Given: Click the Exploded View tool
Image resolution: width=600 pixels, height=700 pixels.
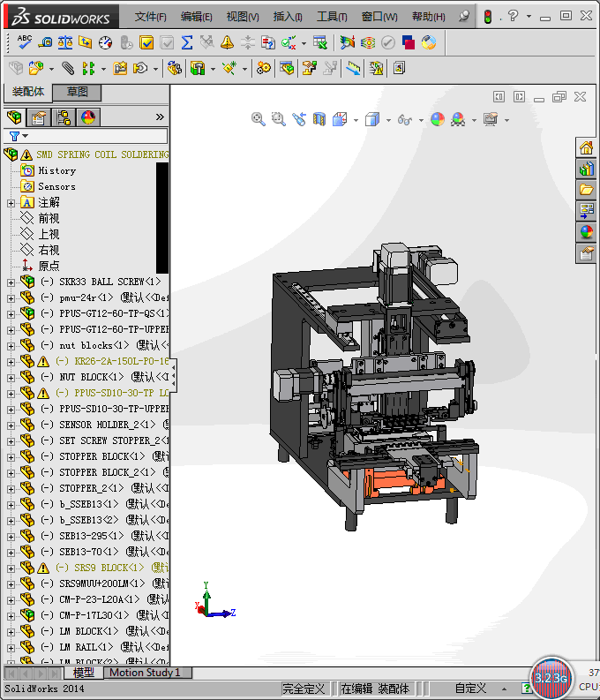Looking at the screenshot, I should coord(309,68).
